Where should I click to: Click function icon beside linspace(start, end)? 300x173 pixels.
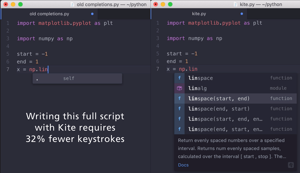tap(179, 98)
